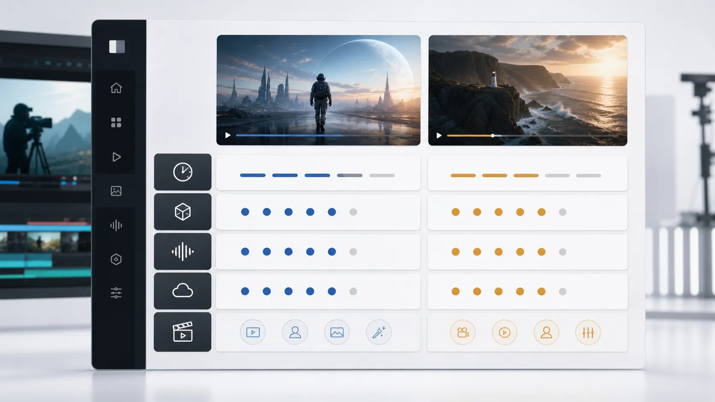The width and height of the screenshot is (715, 402).
Task: Click the orange equalizer sliders circle icon
Action: click(x=588, y=332)
